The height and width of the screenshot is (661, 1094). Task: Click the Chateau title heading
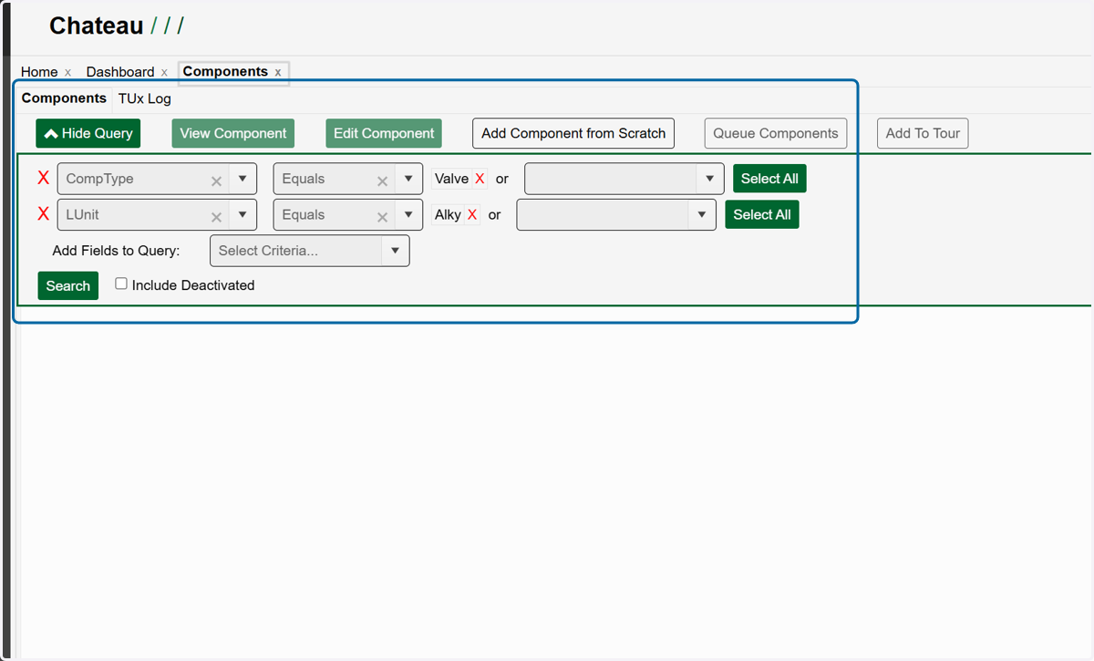pos(96,26)
